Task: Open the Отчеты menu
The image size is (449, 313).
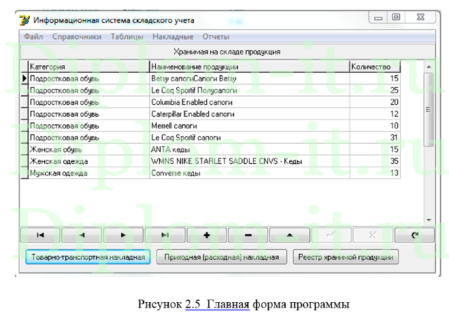Action: coord(216,37)
